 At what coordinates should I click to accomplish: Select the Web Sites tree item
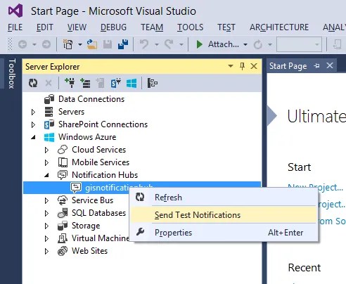[89, 251]
